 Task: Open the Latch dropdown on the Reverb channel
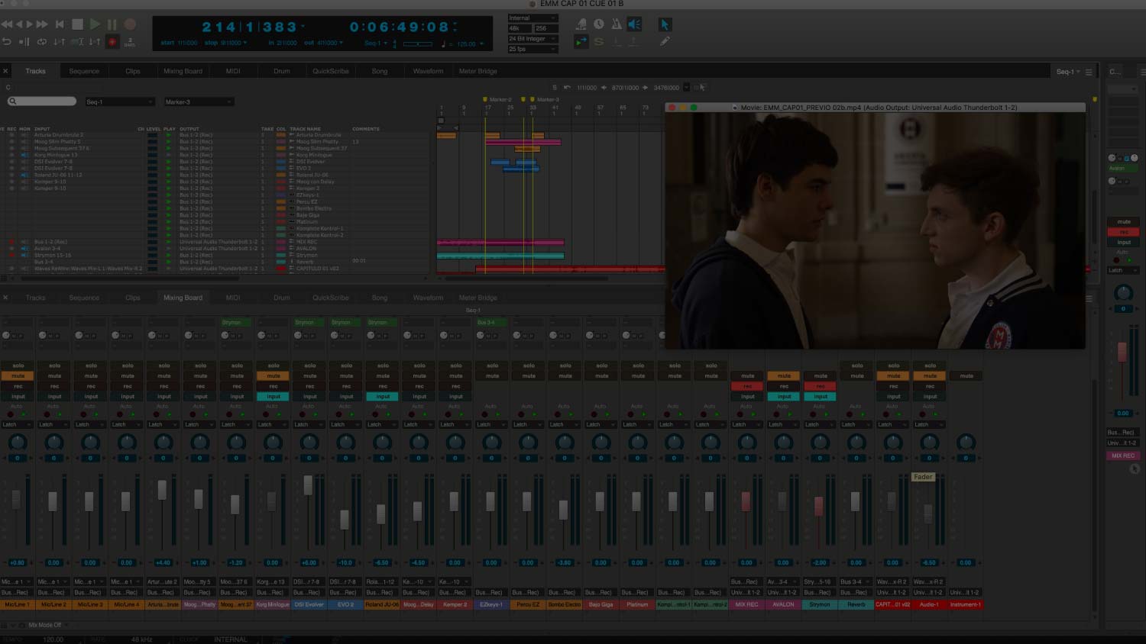tap(856, 424)
